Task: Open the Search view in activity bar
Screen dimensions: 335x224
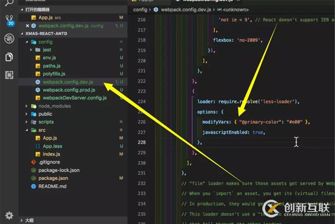Action: (x=9, y=3)
